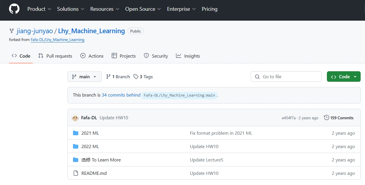Click the magnifier icon in Go to file
Viewport: 365px width, 185px height.
(257, 77)
